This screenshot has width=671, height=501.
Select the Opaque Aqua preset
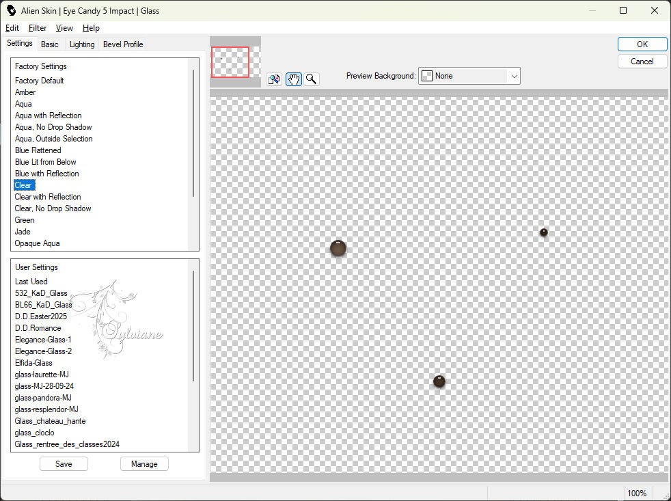(37, 243)
